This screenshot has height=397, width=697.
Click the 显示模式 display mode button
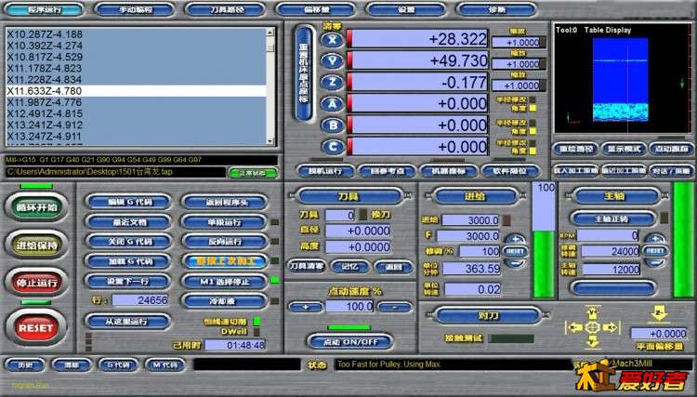[x=624, y=149]
